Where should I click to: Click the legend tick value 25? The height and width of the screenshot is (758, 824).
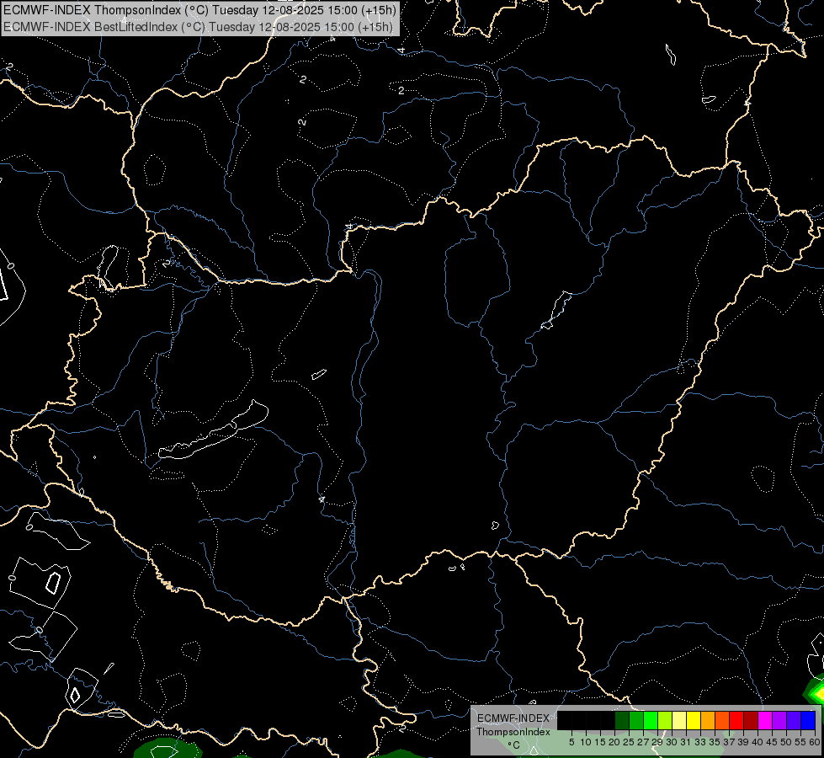629,742
